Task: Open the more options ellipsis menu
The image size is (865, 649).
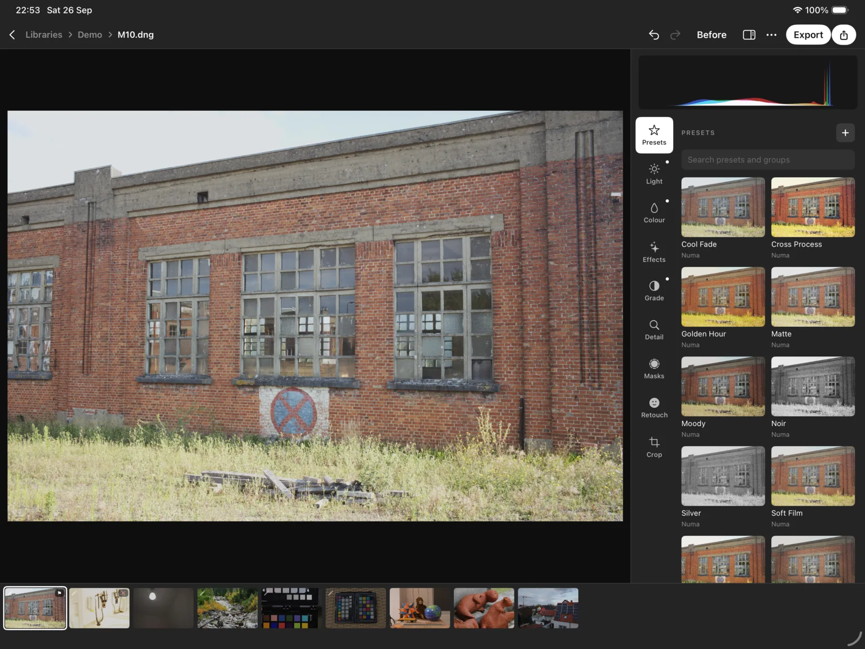Action: (x=771, y=35)
